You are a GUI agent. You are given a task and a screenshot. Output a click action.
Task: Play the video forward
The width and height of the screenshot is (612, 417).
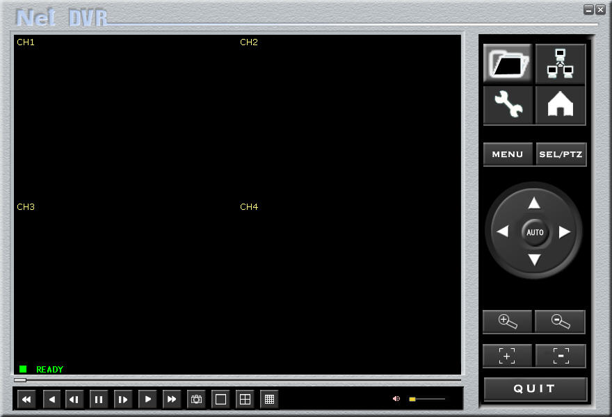[x=147, y=400]
